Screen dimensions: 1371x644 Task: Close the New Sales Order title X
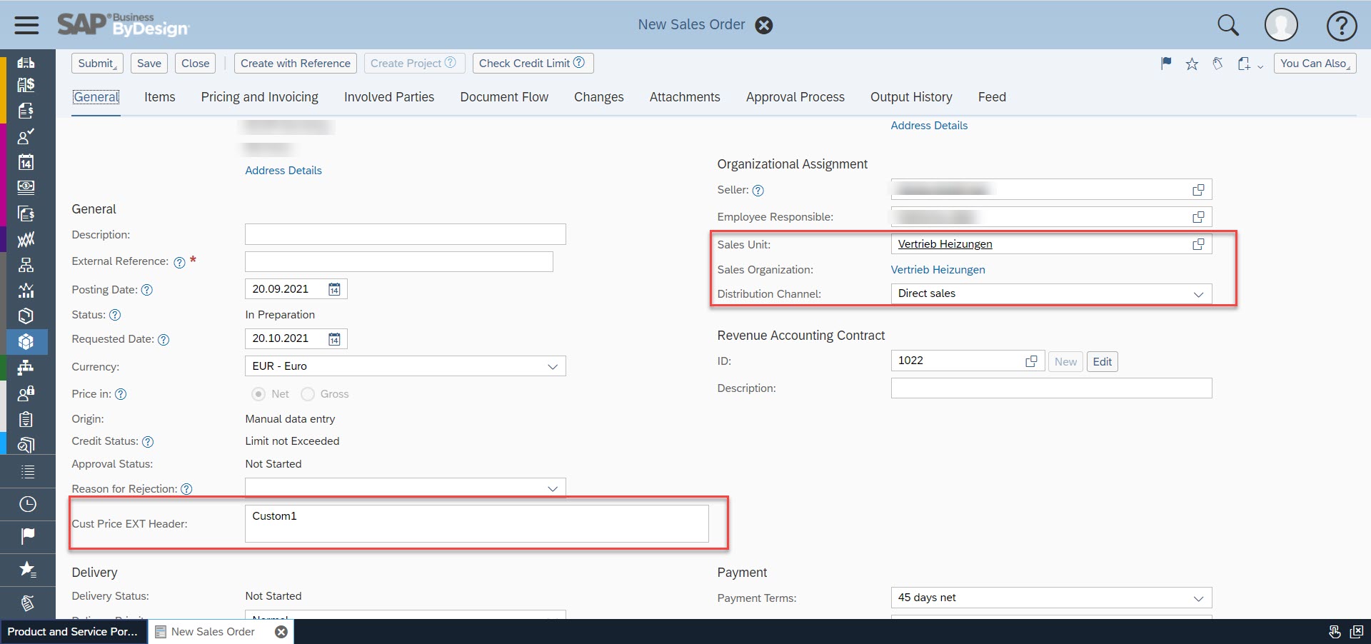764,25
